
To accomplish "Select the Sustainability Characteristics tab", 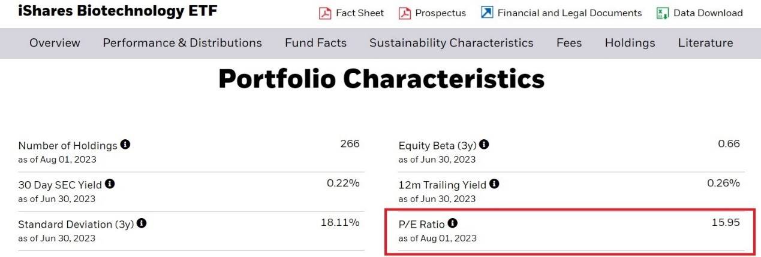I will tap(451, 43).
